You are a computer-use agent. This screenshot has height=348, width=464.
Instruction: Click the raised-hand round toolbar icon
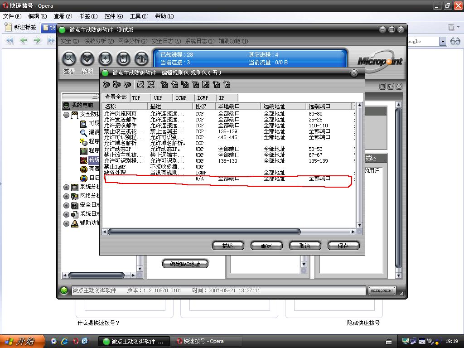tap(123, 59)
